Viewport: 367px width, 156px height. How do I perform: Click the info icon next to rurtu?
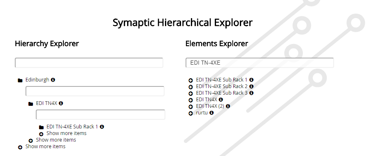(x=211, y=113)
